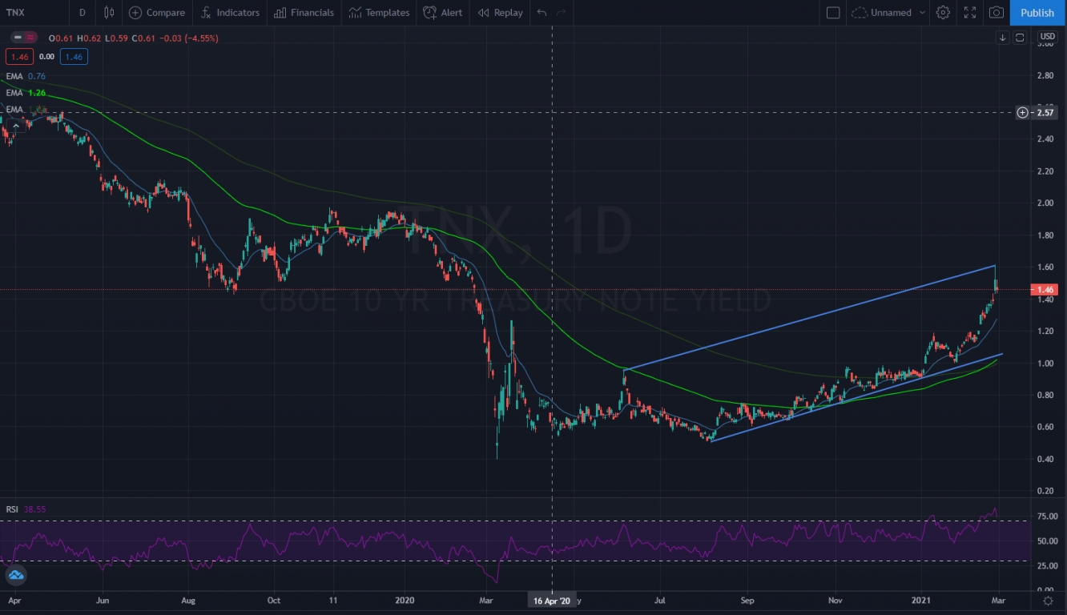
Task: Open the Financials menu
Action: (304, 13)
